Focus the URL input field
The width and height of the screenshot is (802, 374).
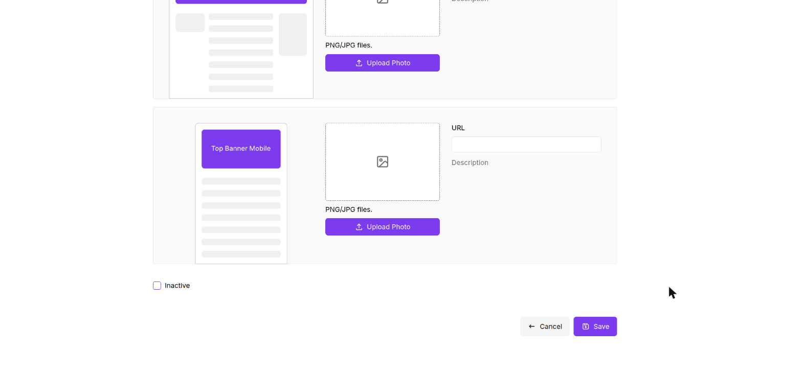coord(526,144)
